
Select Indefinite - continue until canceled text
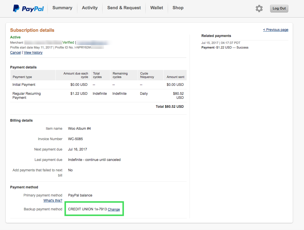(94, 160)
